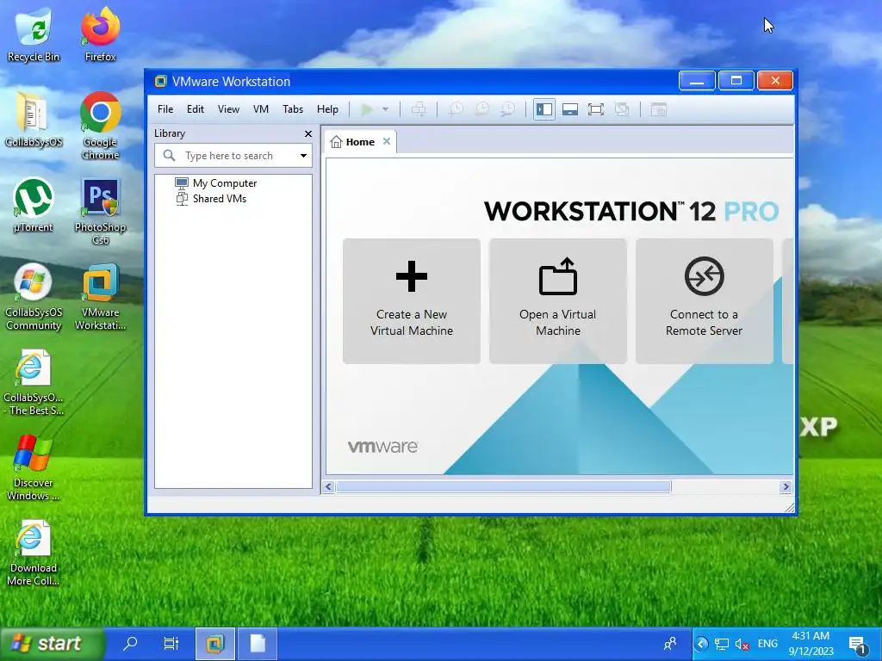Click the People icon in taskbar
The image size is (882, 661).
[670, 643]
